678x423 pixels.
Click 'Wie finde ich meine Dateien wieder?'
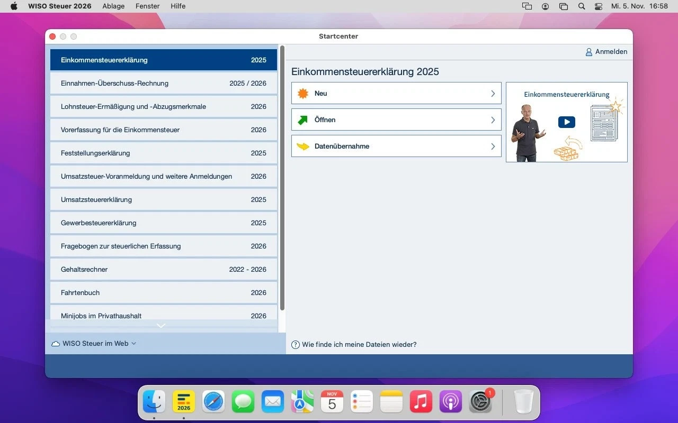pyautogui.click(x=359, y=345)
